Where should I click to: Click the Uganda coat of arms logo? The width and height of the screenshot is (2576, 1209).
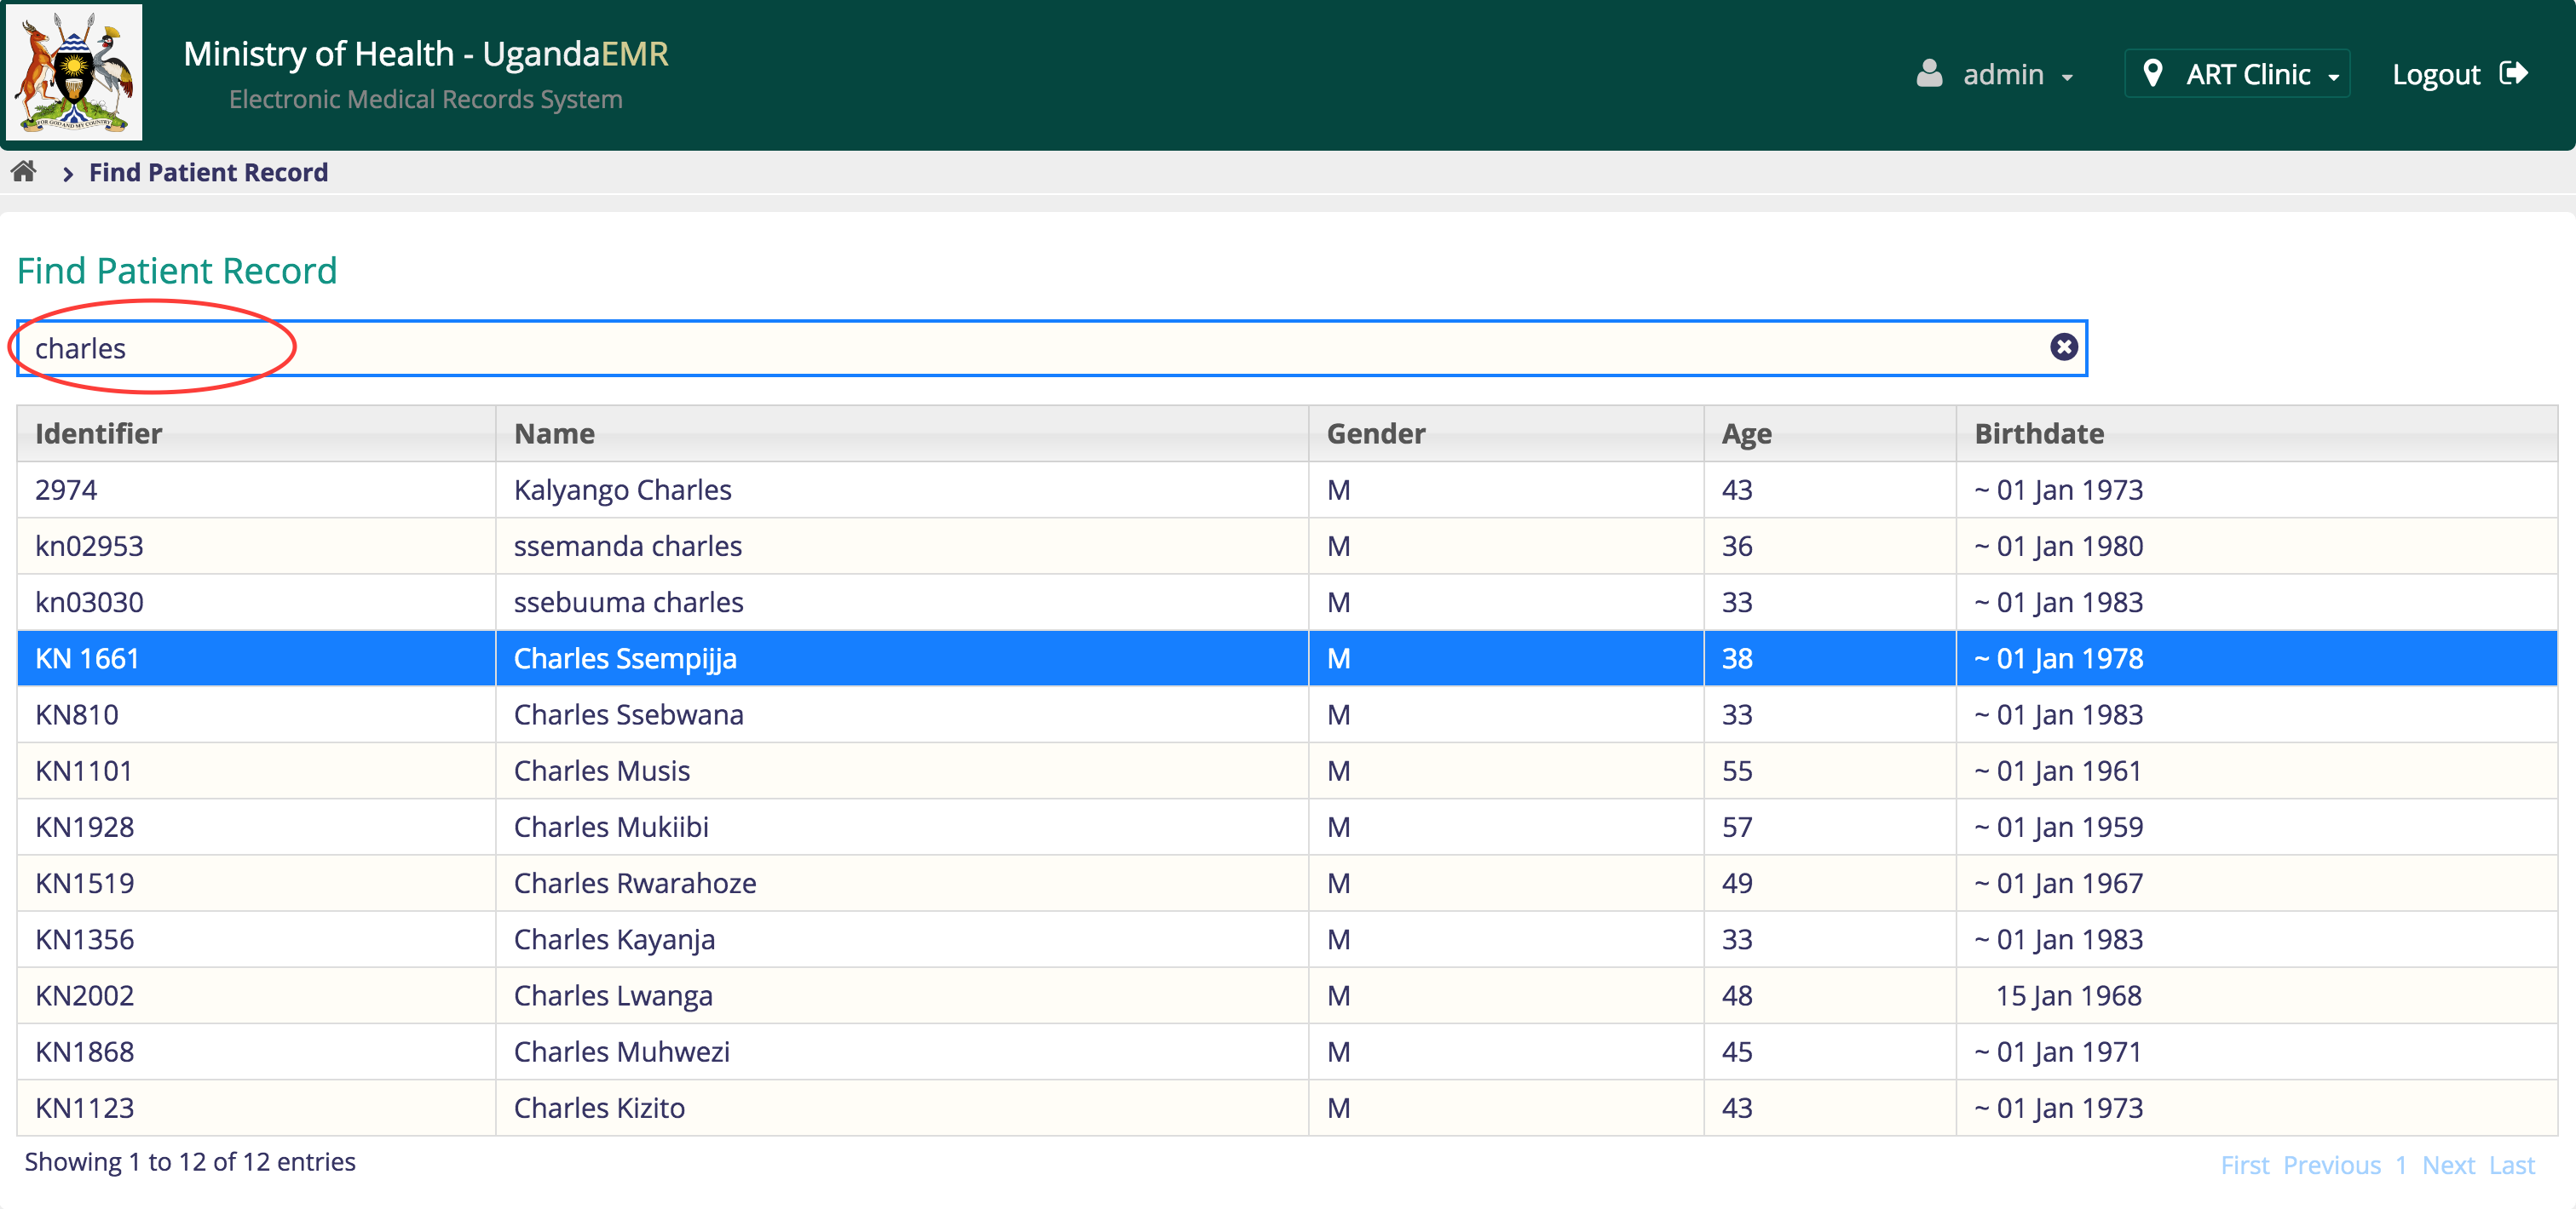[x=74, y=73]
